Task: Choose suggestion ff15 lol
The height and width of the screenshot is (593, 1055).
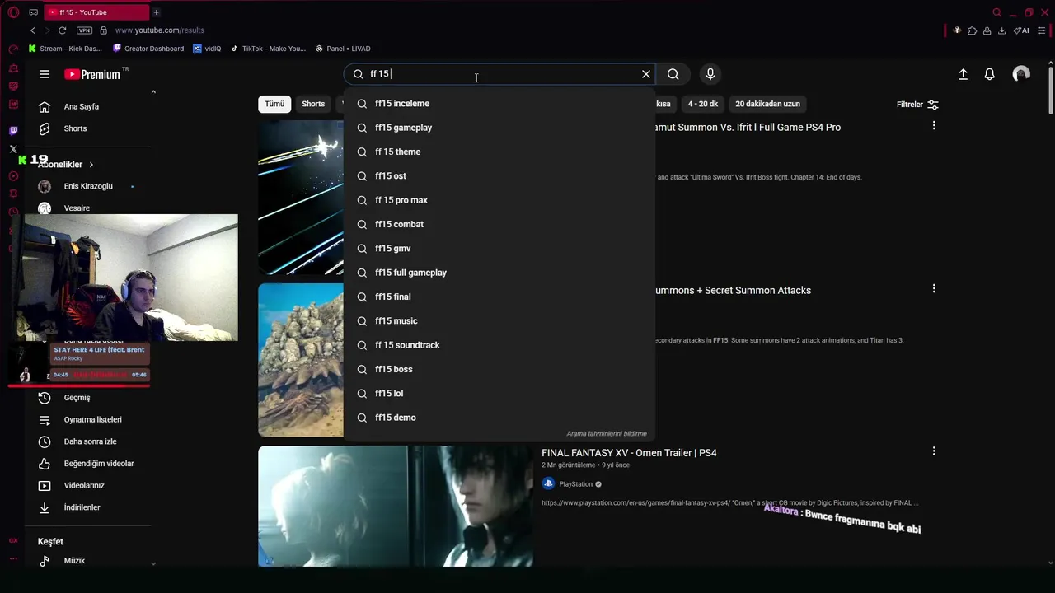Action: 499,394
